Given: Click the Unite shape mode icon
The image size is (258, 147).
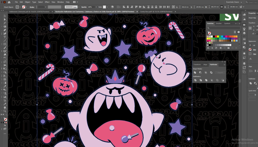Looking at the screenshot, I should 195,72.
